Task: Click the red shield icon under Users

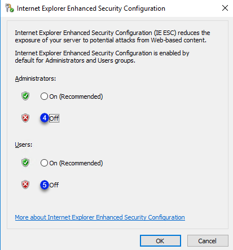Action: (25, 185)
